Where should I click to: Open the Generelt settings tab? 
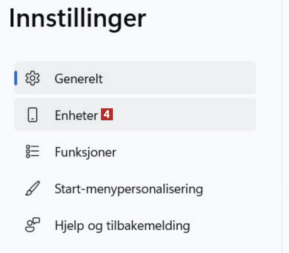[78, 79]
